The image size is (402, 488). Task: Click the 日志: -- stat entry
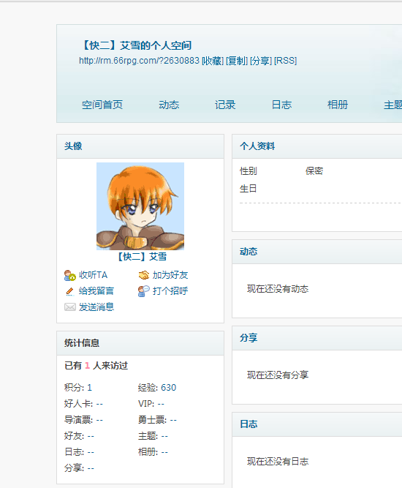click(x=79, y=452)
